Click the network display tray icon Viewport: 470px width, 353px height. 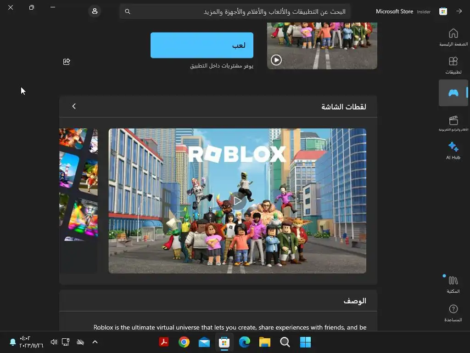(66, 342)
